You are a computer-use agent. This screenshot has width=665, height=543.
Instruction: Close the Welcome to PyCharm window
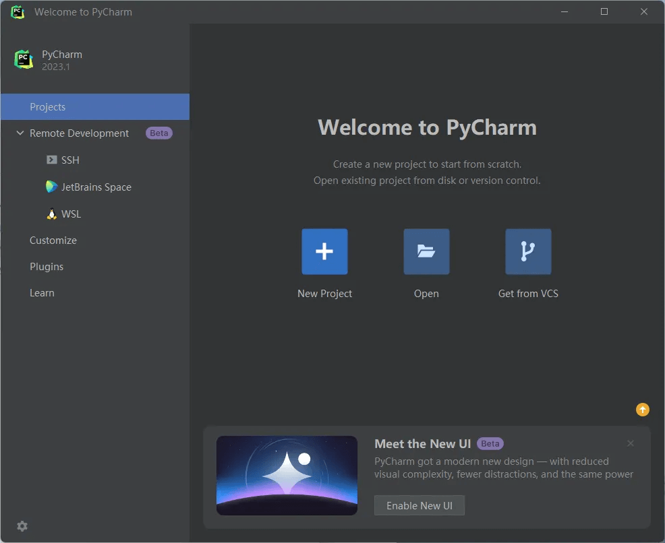click(x=644, y=12)
